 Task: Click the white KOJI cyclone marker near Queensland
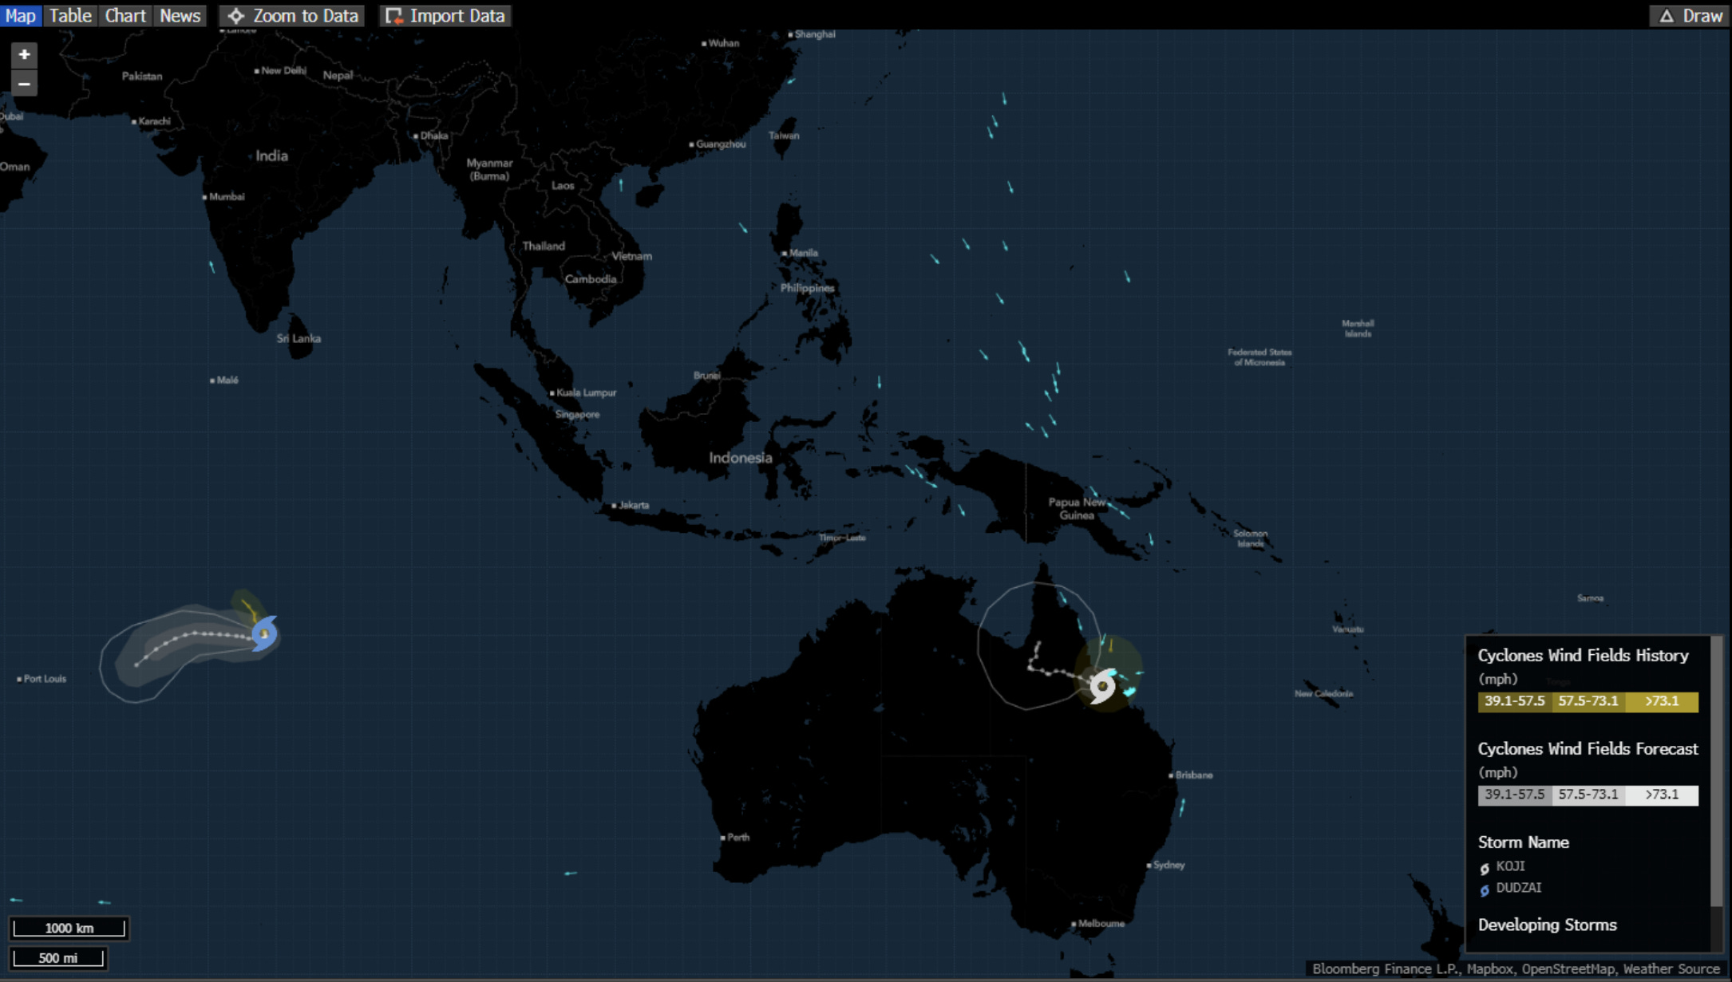tap(1102, 685)
